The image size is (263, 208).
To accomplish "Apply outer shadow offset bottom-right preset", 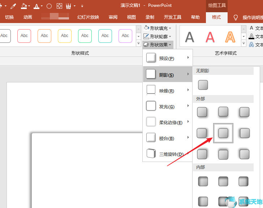I will 202,112.
